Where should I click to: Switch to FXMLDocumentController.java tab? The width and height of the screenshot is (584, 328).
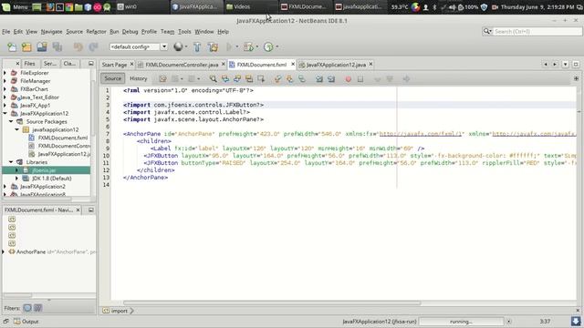pyautogui.click(x=182, y=65)
